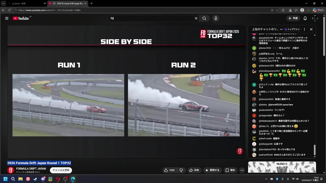
Task: Open the favorites list panel
Action: coord(296,10)
